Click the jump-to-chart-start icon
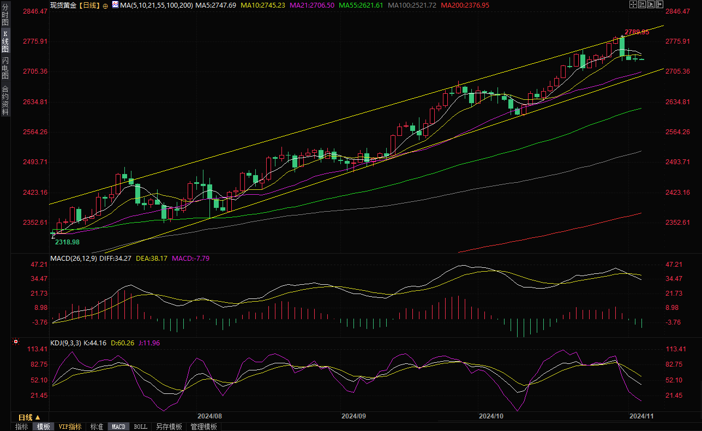702x431 pixels. click(x=643, y=4)
